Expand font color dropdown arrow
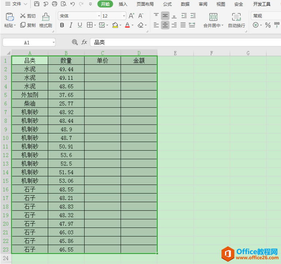Screen dimensions: 281x264 132,25
